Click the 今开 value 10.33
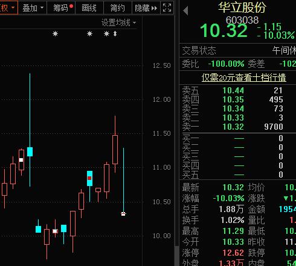The height and width of the screenshot is (266, 296). [233, 242]
